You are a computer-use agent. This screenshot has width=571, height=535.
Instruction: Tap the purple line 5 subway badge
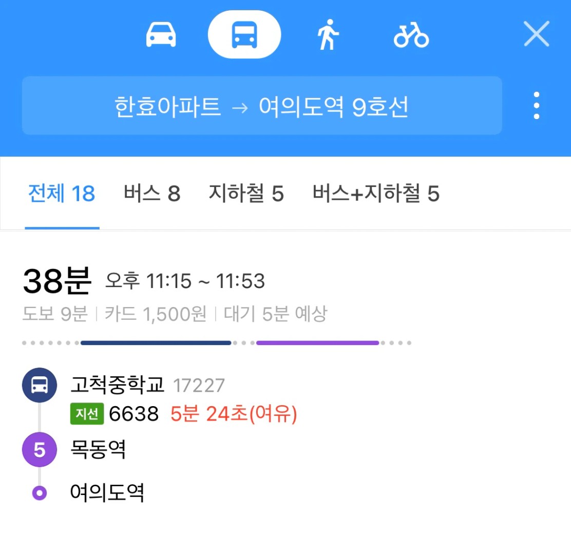pyautogui.click(x=40, y=449)
